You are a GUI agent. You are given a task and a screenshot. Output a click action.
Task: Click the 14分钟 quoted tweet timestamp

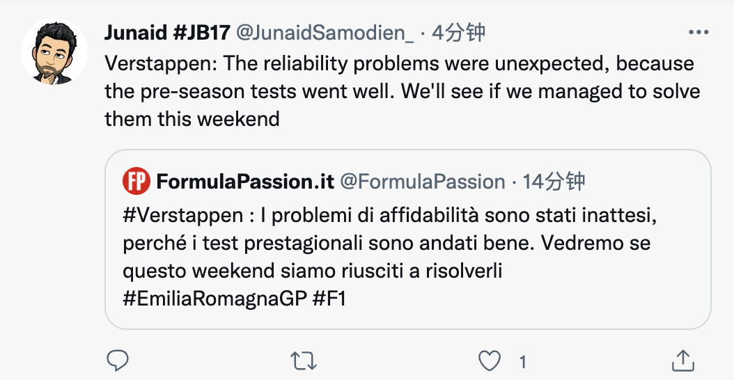click(554, 182)
